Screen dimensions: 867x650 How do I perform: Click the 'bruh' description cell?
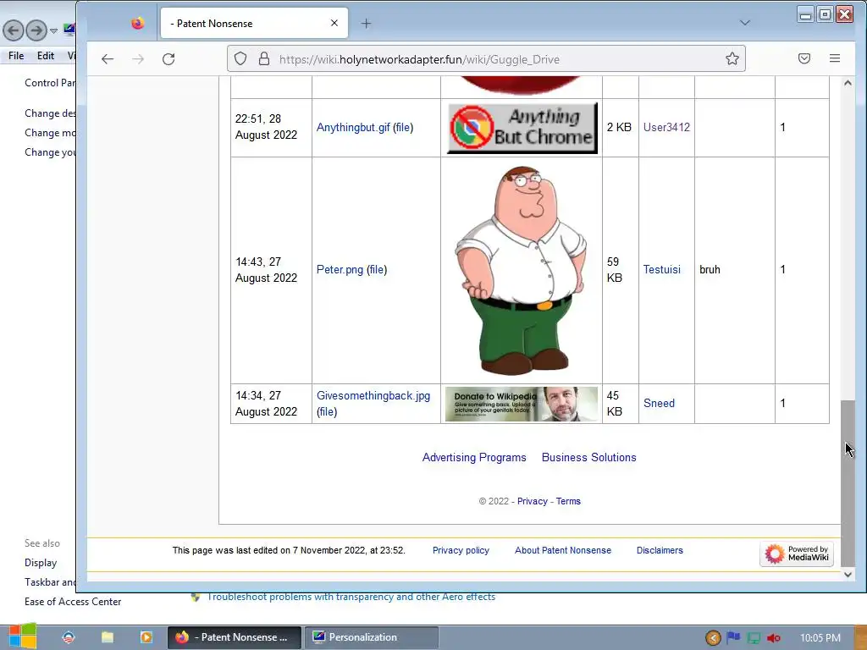(734, 270)
